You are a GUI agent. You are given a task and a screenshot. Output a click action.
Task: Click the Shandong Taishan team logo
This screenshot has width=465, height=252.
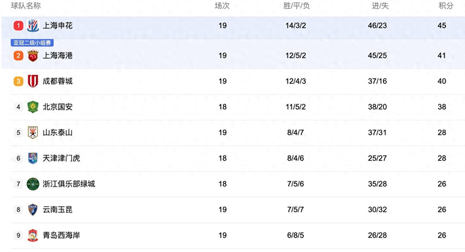point(33,132)
